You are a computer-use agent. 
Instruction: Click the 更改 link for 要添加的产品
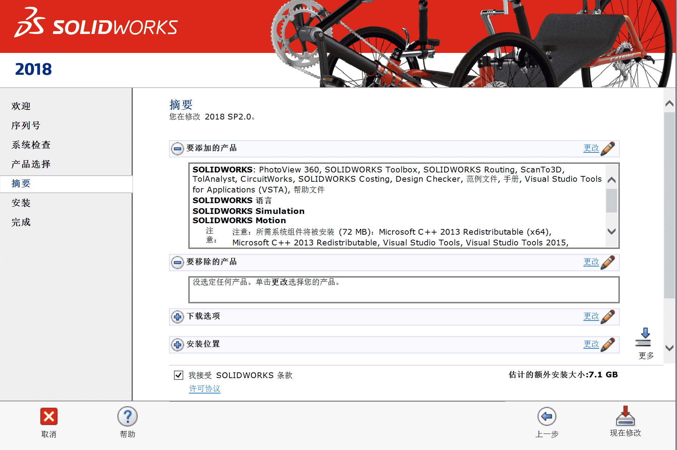(591, 148)
